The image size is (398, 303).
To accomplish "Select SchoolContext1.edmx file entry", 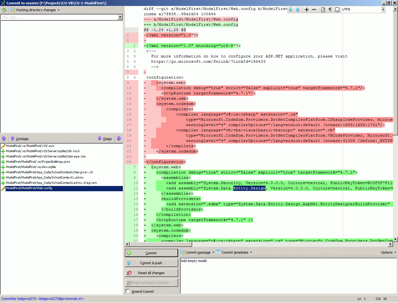I will (45, 178).
